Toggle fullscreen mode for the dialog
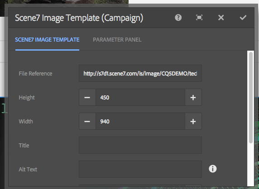 (199, 18)
